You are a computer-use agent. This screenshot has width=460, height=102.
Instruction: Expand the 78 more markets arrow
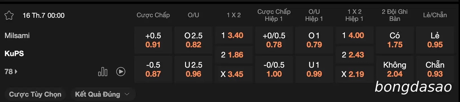[11, 72]
